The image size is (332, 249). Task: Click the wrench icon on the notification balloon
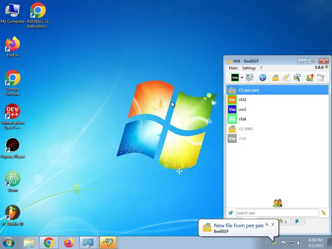click(x=267, y=224)
